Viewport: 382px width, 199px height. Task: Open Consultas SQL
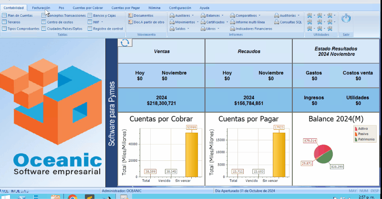(288, 22)
